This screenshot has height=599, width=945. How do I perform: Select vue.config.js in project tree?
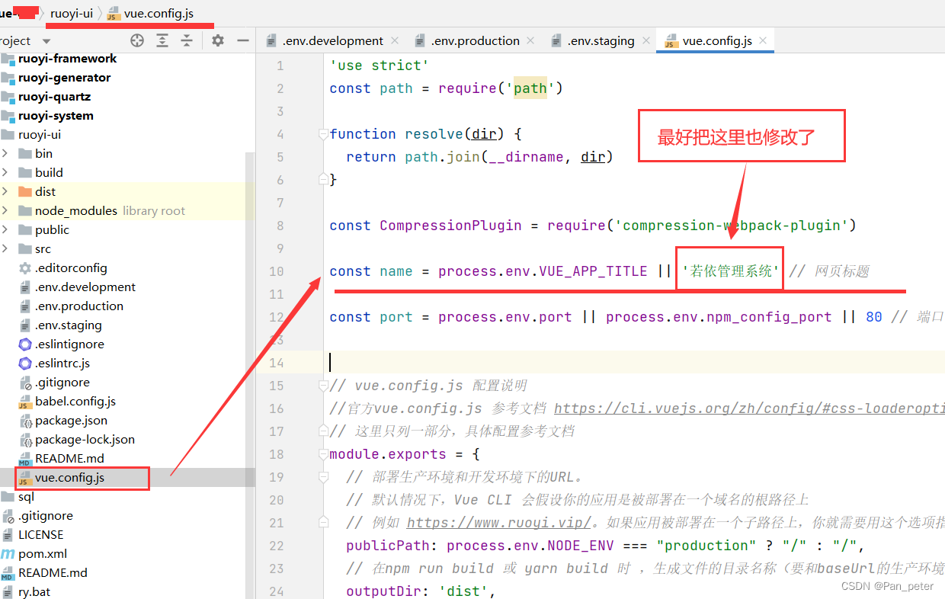[x=69, y=478]
